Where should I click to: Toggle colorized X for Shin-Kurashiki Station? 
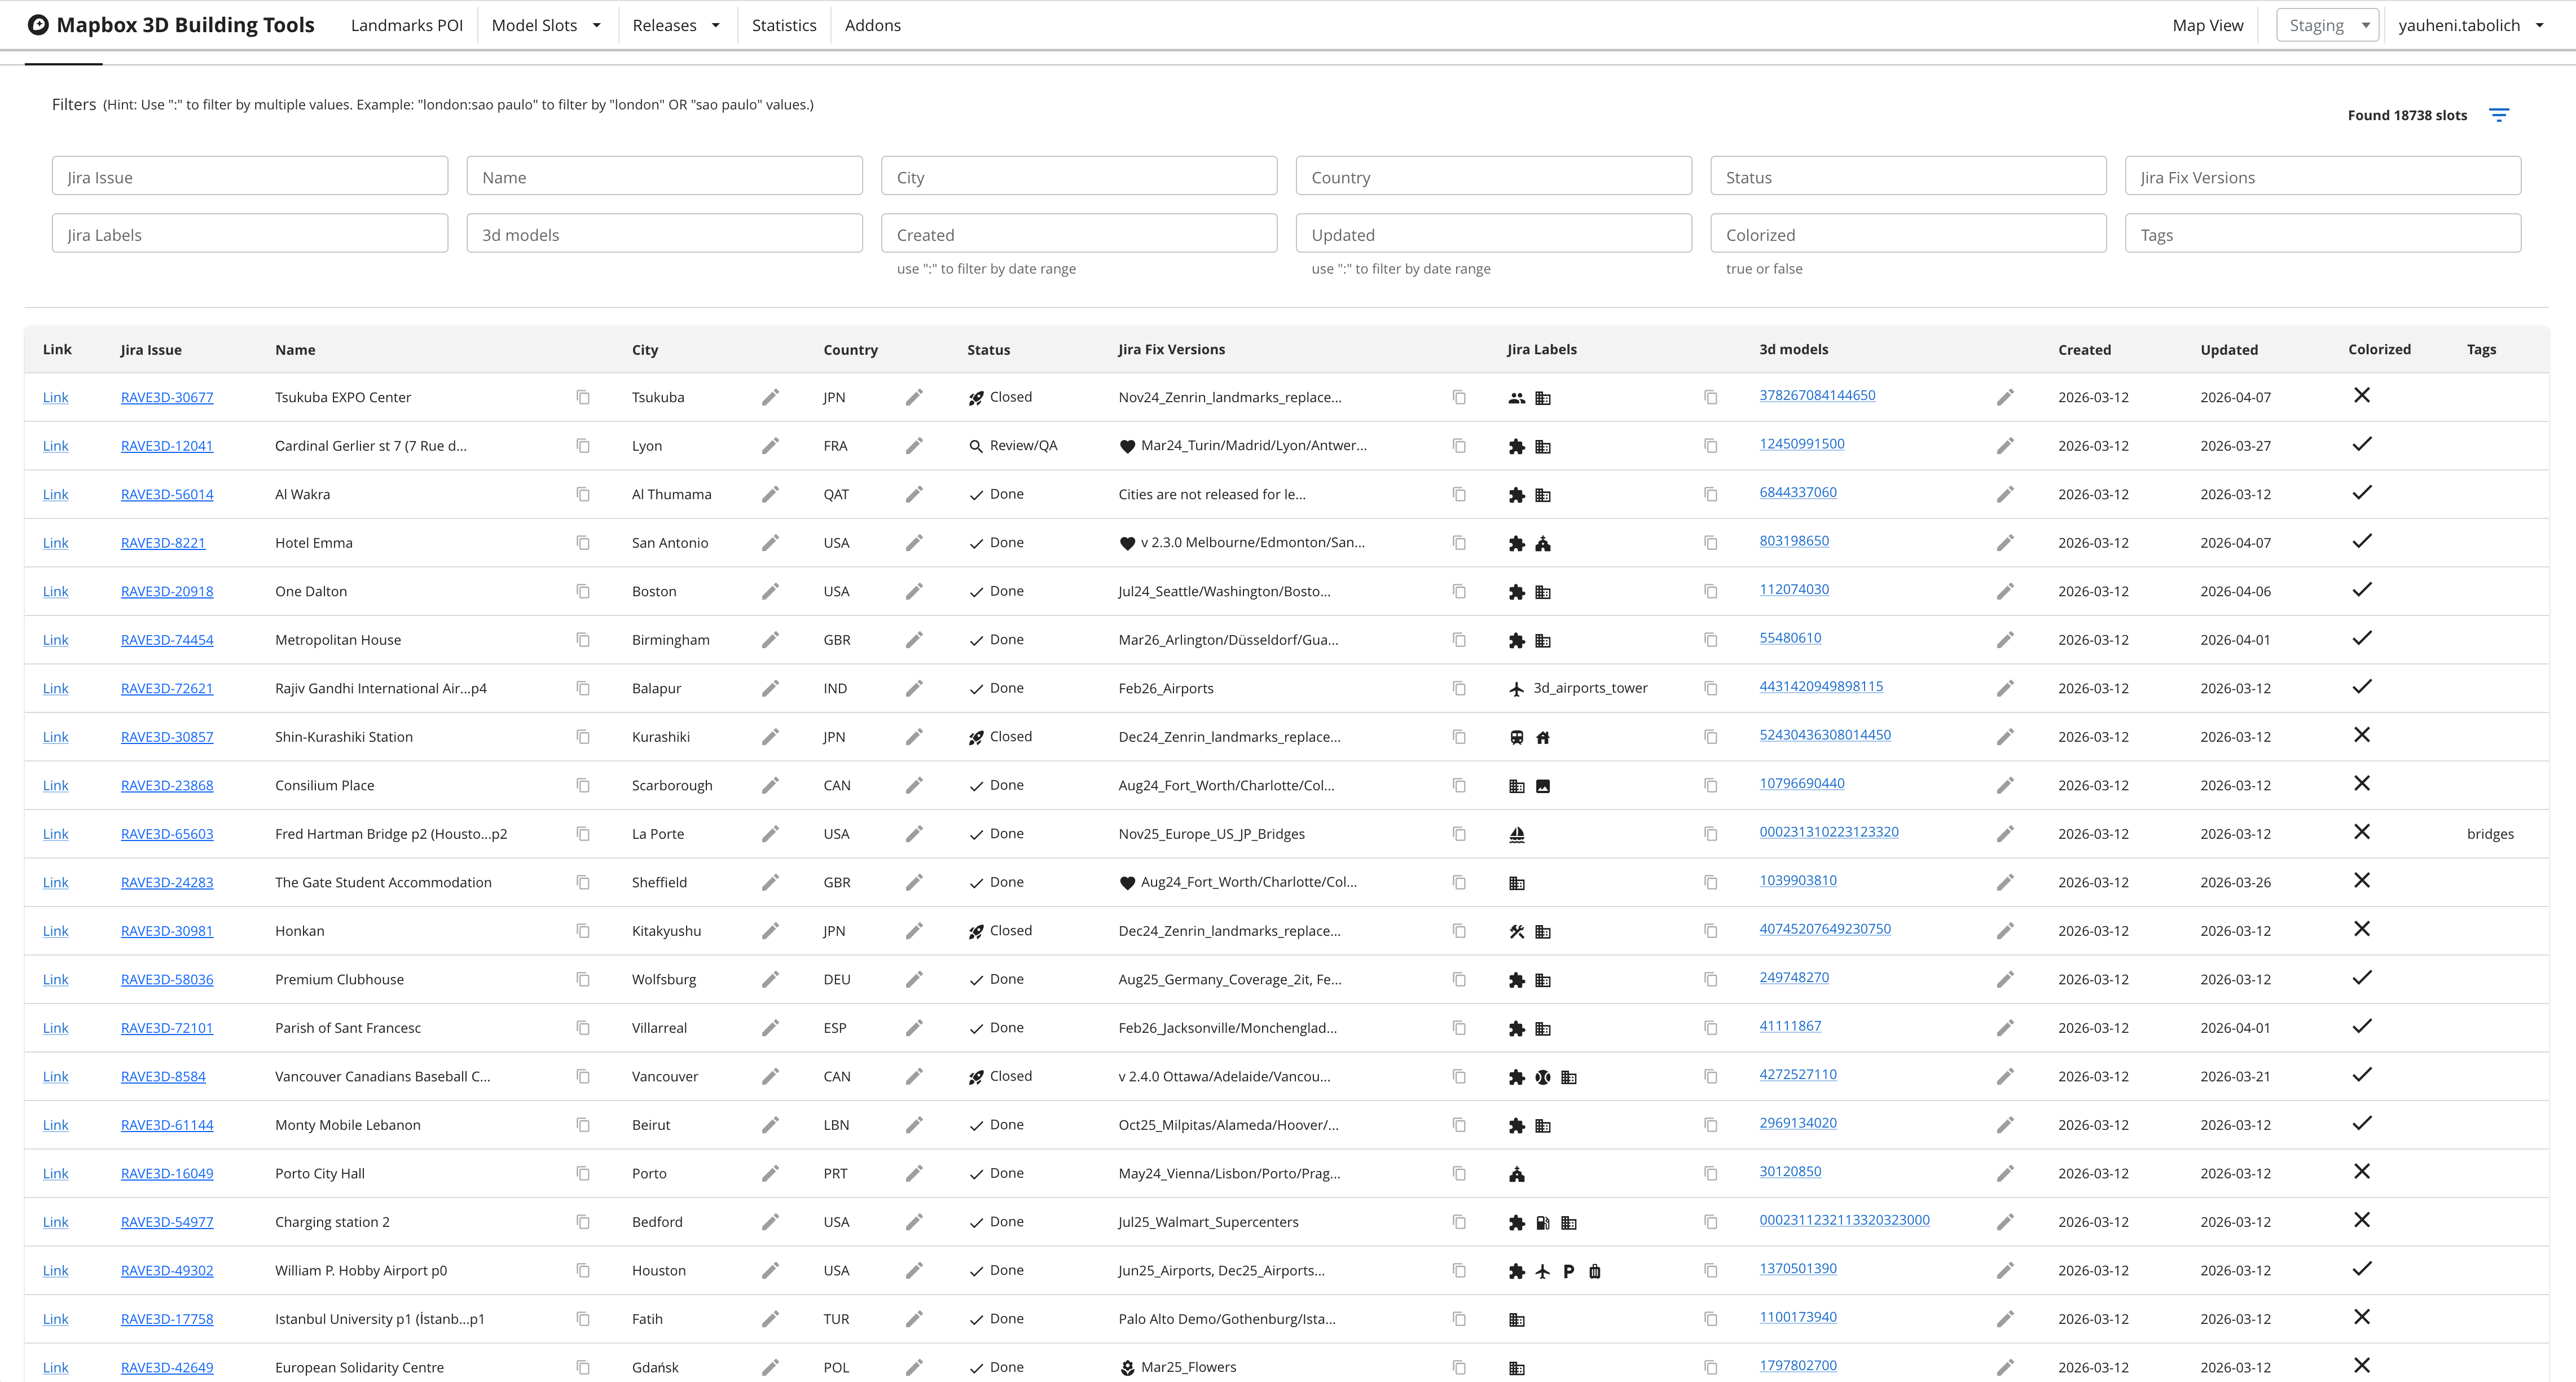click(2362, 735)
